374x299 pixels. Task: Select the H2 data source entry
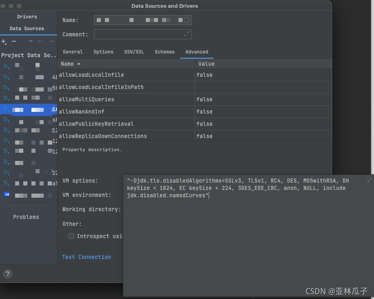pyautogui.click(x=28, y=195)
